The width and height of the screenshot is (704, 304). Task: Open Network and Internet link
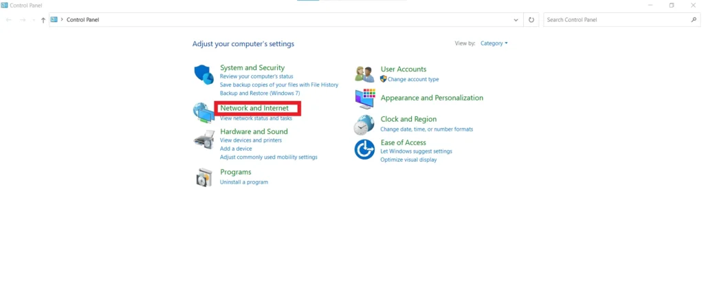254,108
